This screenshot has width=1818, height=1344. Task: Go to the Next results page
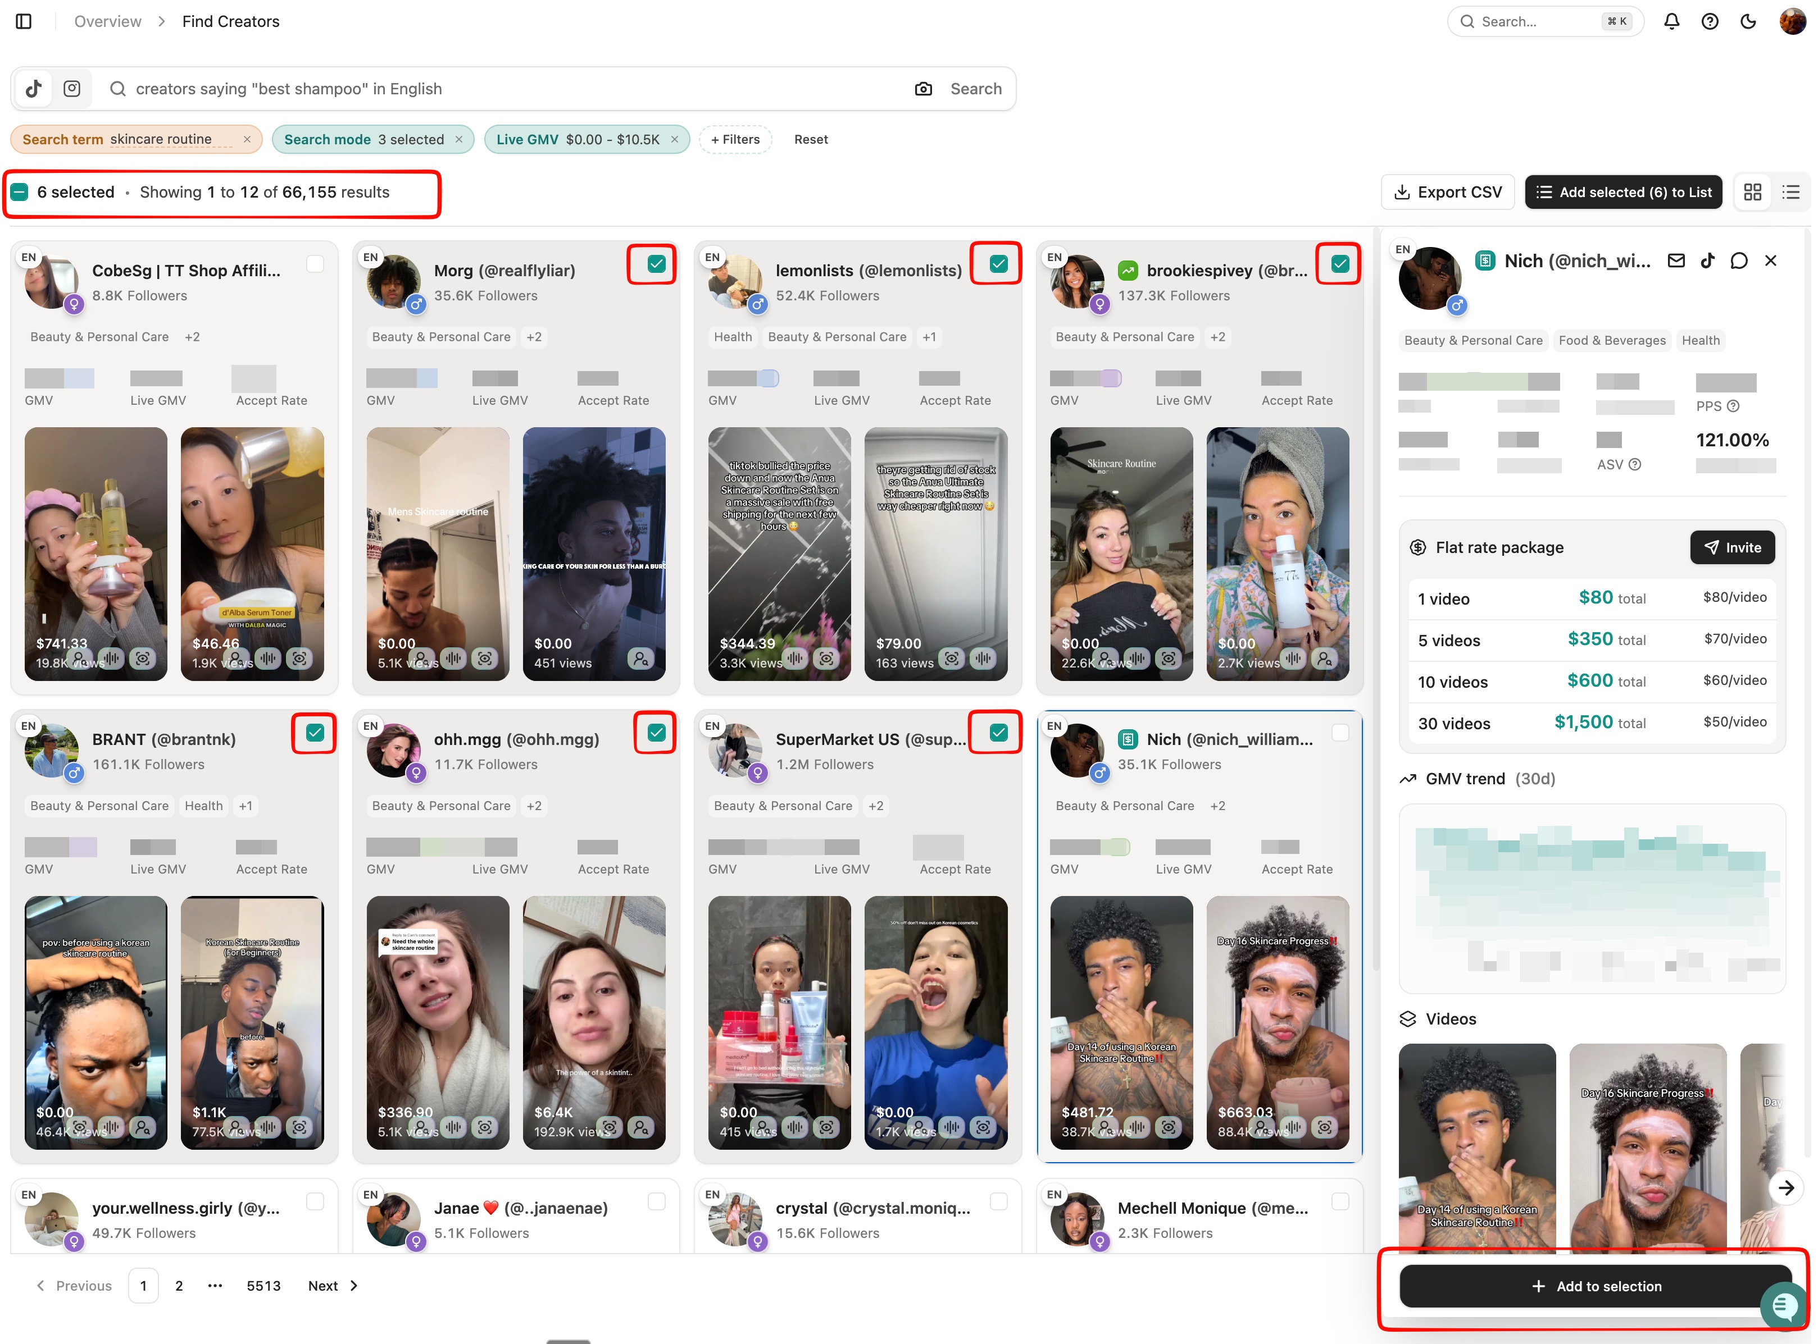pos(333,1286)
